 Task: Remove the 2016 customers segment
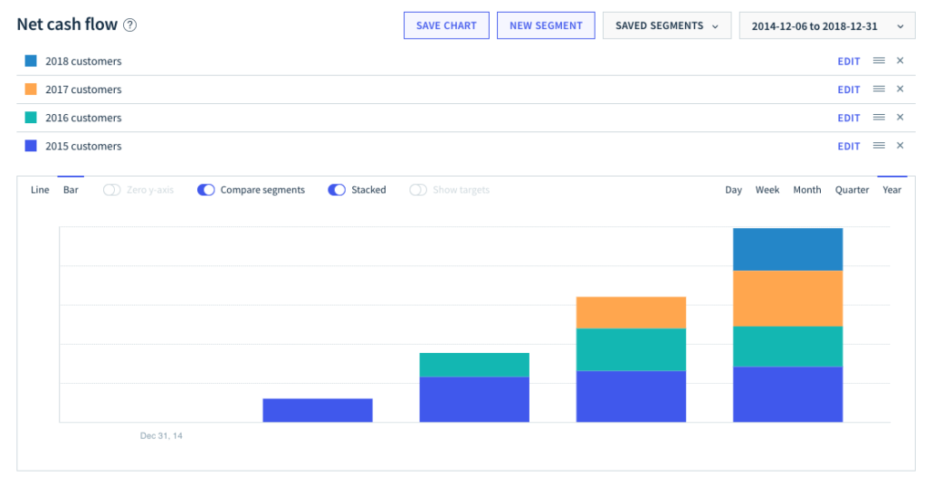(900, 118)
